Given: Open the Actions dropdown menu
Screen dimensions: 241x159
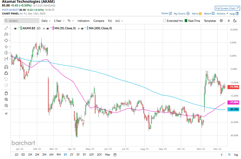Looking at the screenshot, I should (x=222, y=14).
